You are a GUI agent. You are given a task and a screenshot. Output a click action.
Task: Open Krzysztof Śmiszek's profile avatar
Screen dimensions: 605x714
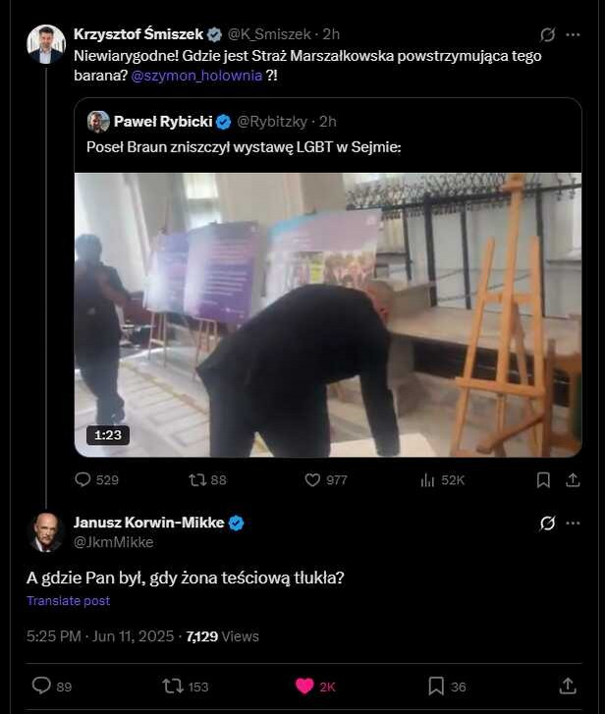click(x=46, y=44)
